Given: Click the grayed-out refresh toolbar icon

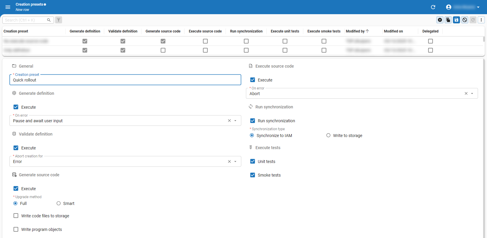Looking at the screenshot, I should (473, 20).
